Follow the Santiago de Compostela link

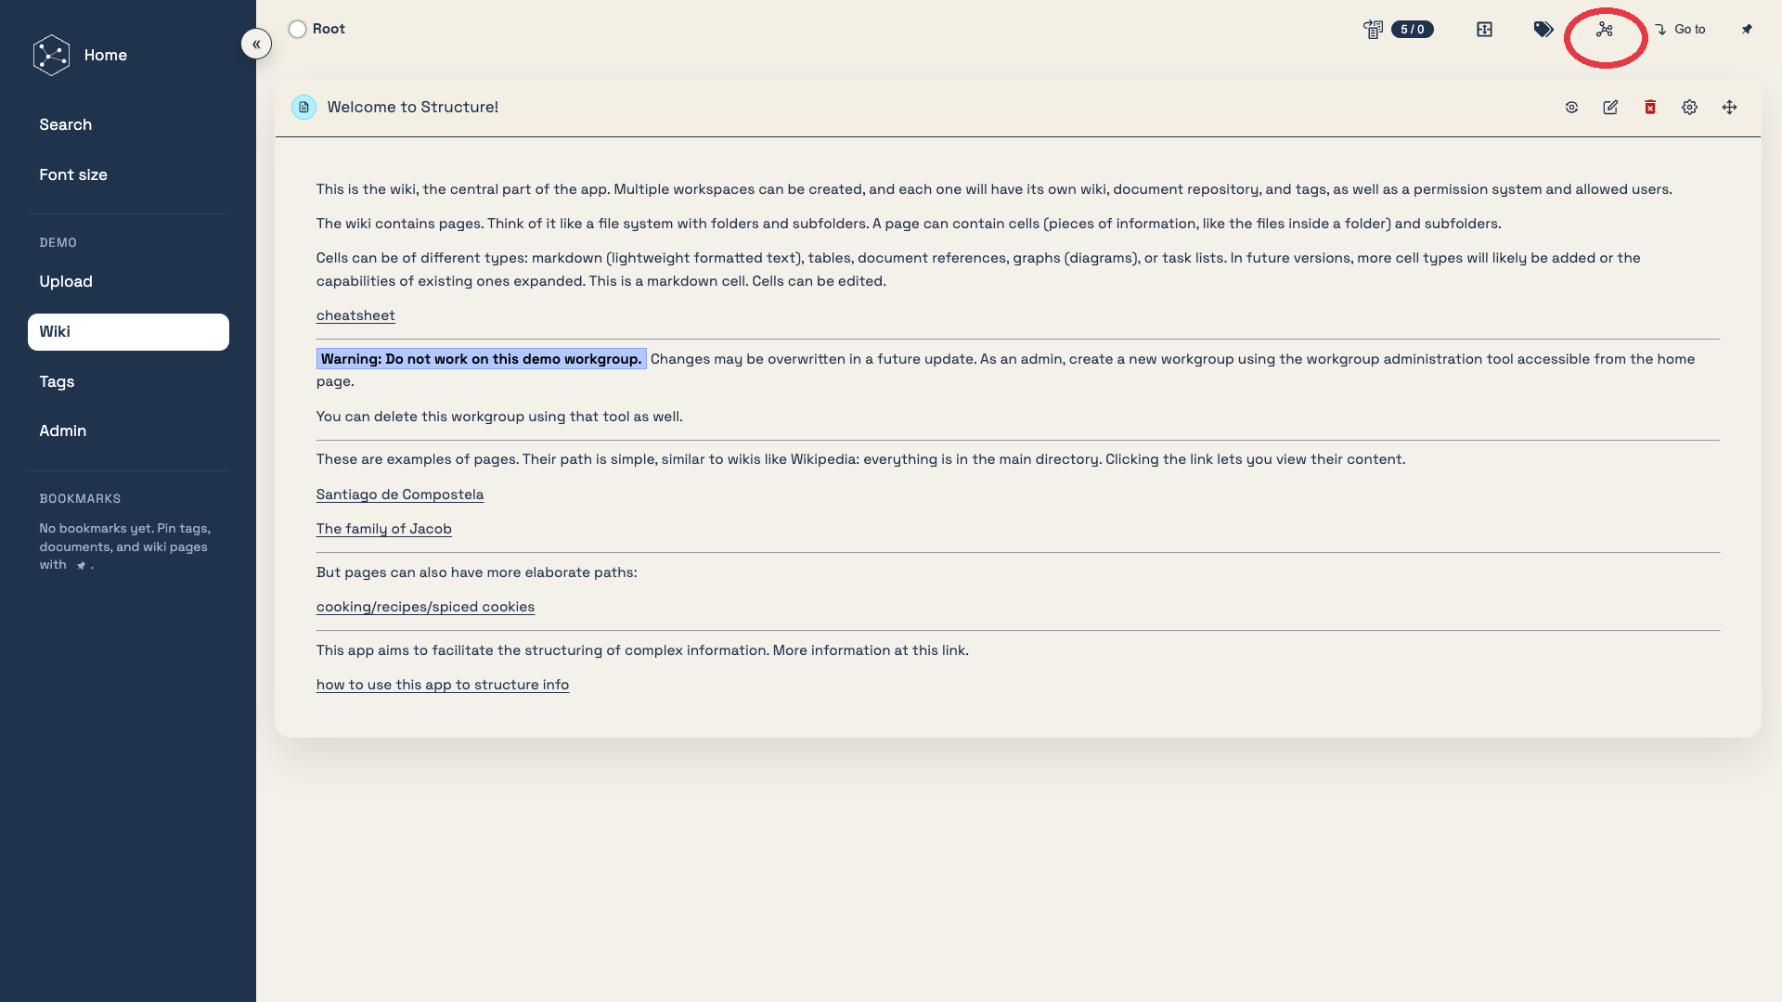(400, 495)
